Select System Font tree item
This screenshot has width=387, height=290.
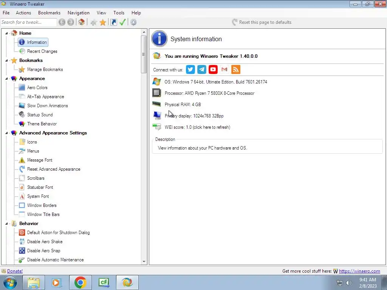click(x=38, y=196)
